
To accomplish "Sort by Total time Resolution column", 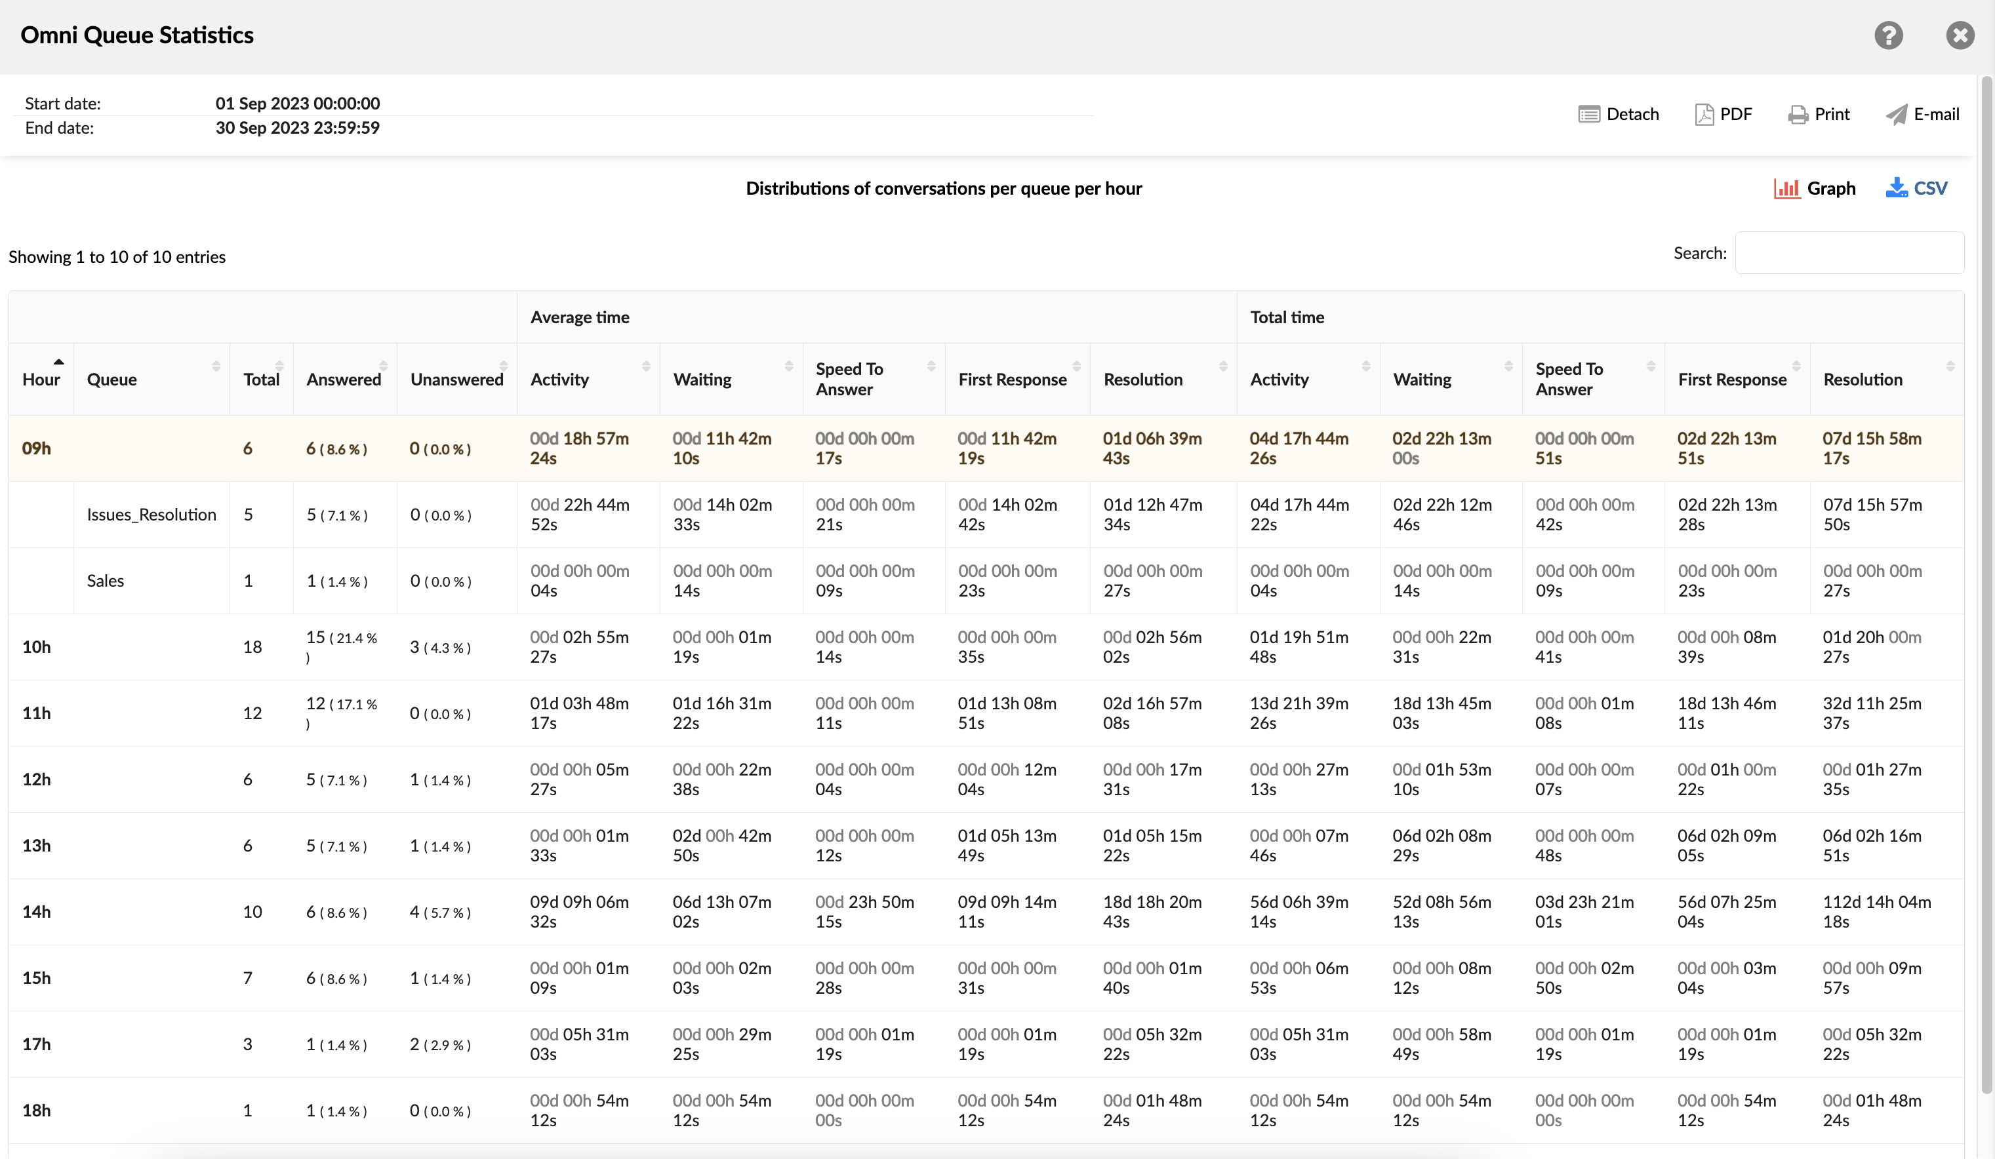I will [1887, 379].
